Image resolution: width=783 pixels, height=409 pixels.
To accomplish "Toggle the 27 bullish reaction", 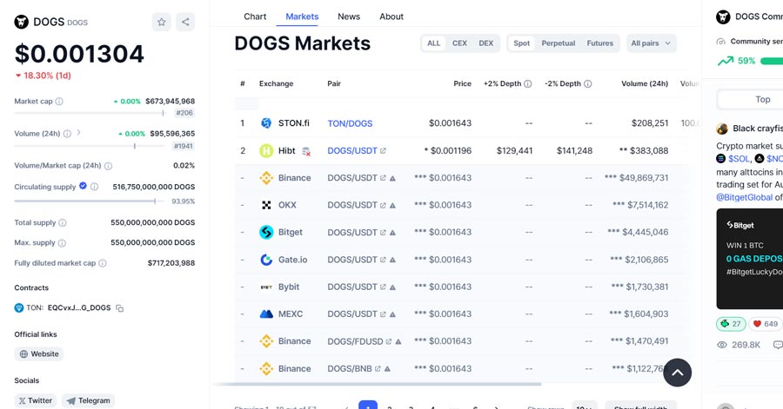I will 731,324.
